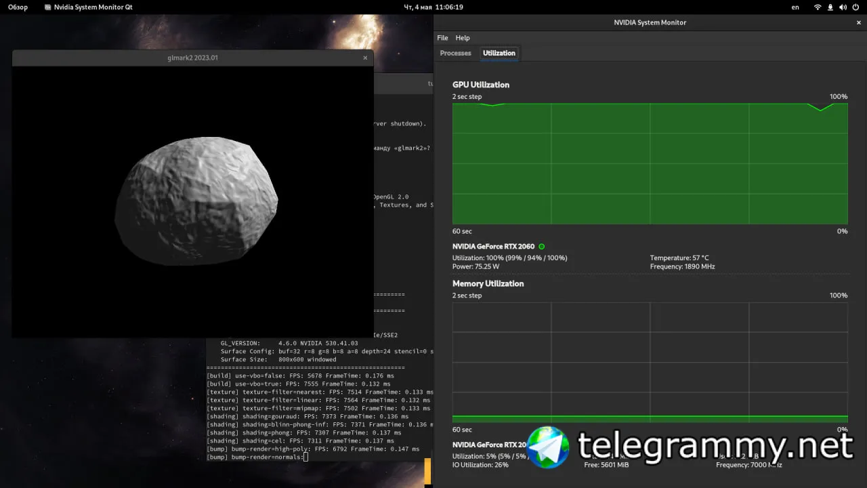Click terminal line 'texture-filter=linear: FPS: 7564'

pos(318,400)
